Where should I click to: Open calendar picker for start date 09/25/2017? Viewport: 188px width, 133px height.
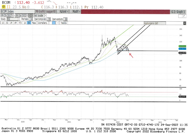point(13,16)
